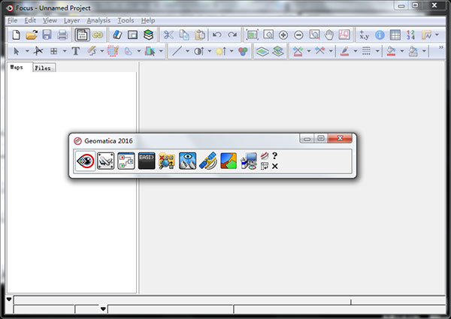This screenshot has width=451, height=319.
Task: Create a new project with the blank page icon
Action: (16, 35)
